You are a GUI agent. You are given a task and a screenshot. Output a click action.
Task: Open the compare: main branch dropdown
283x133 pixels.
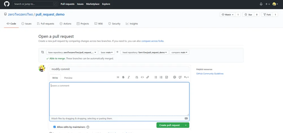click(x=179, y=52)
